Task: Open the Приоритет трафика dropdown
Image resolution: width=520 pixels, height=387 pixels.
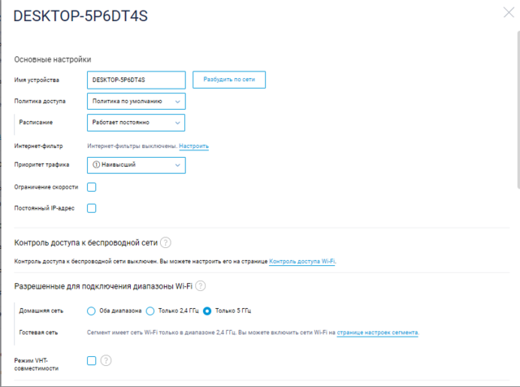Action: point(136,165)
